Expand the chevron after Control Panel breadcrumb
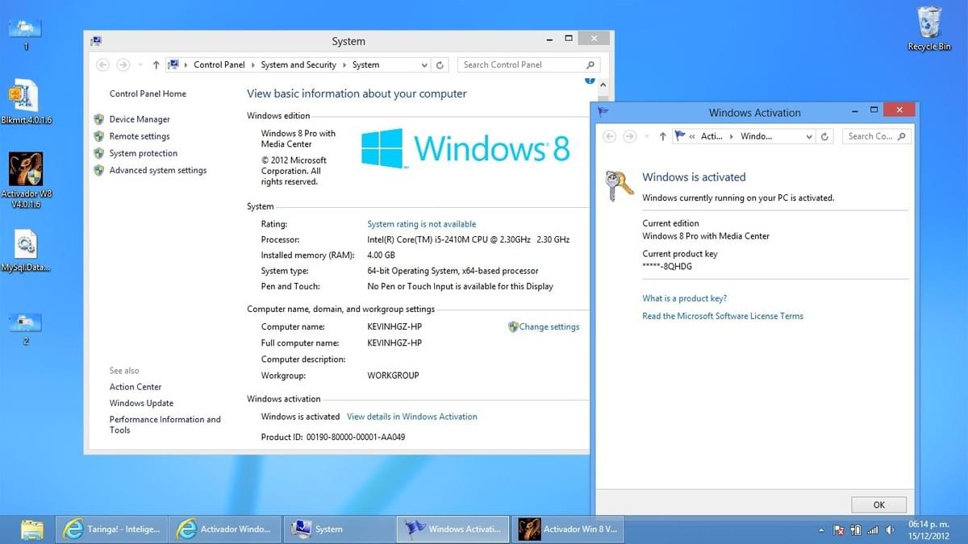The height and width of the screenshot is (544, 968). pyautogui.click(x=252, y=64)
